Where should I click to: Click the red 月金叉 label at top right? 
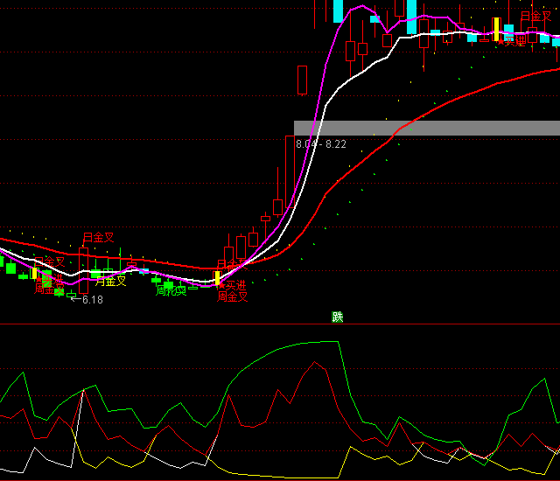535,17
